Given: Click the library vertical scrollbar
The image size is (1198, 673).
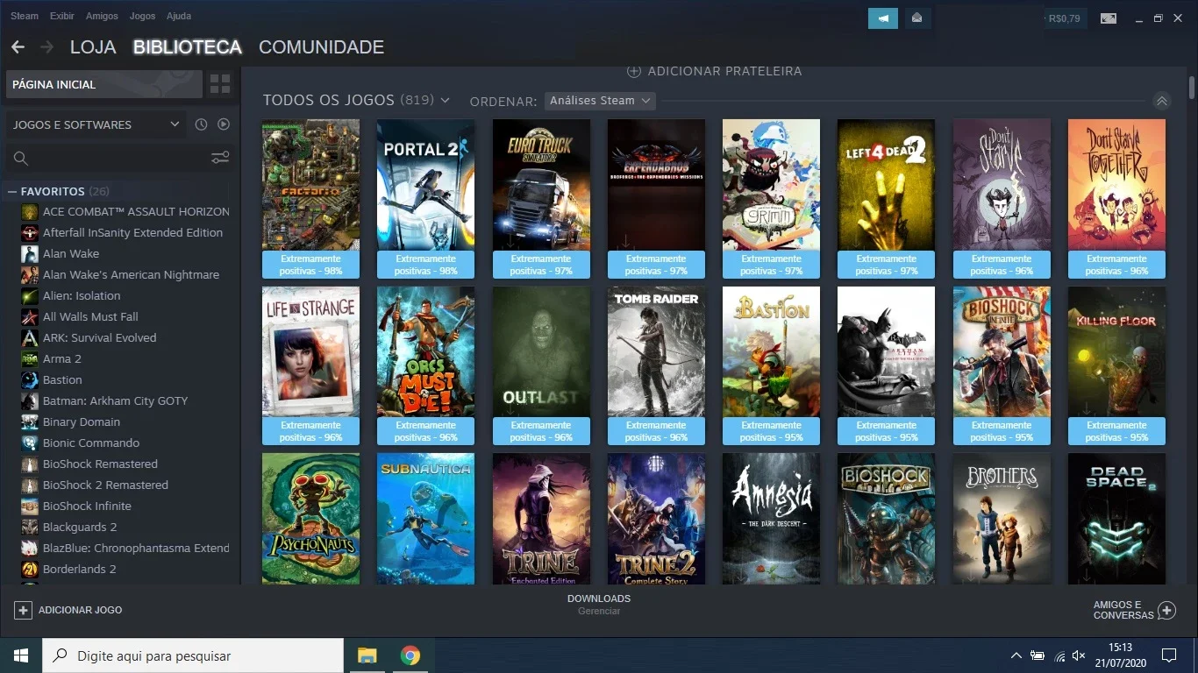Looking at the screenshot, I should tap(1192, 88).
